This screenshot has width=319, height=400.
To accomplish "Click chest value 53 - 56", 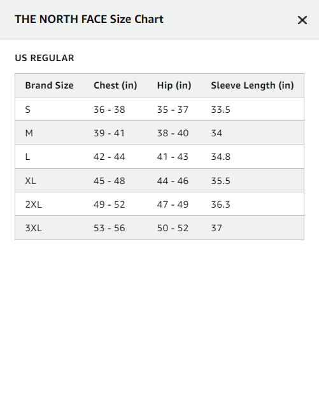I will pyautogui.click(x=109, y=228).
